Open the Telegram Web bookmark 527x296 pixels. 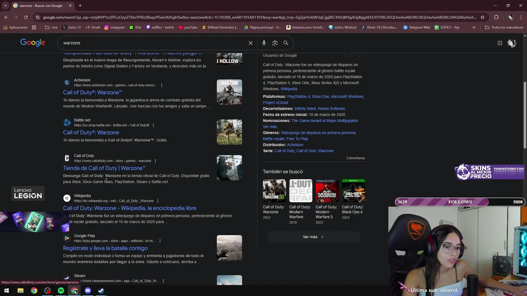click(416, 28)
